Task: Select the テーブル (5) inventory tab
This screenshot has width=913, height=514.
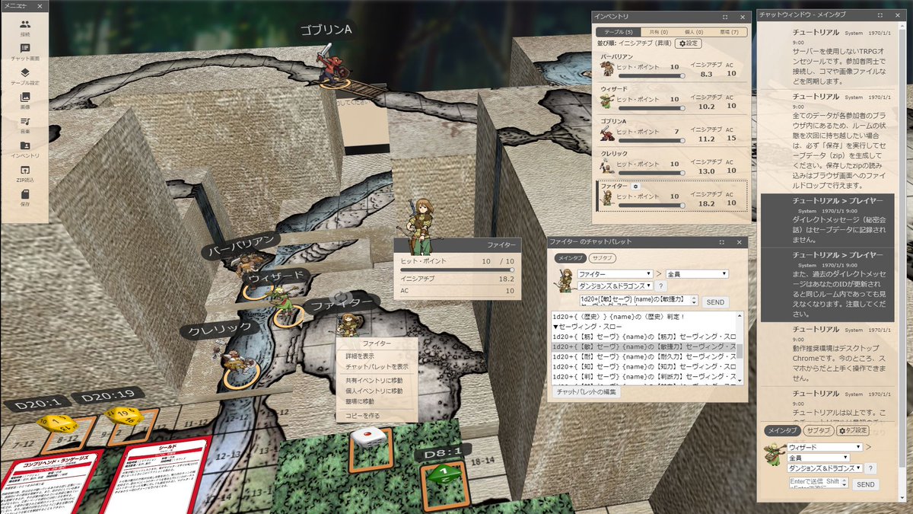Action: 618,32
